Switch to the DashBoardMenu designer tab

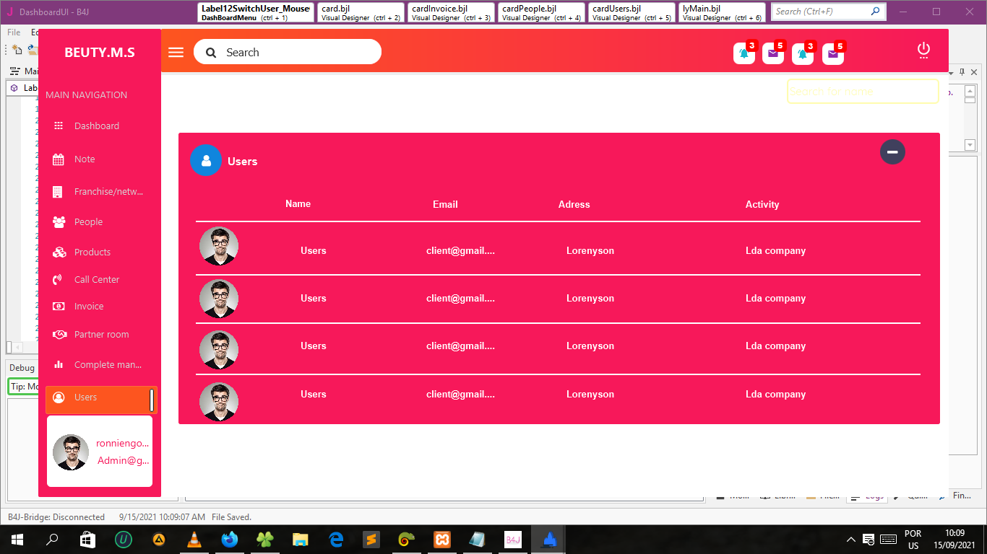(256, 13)
